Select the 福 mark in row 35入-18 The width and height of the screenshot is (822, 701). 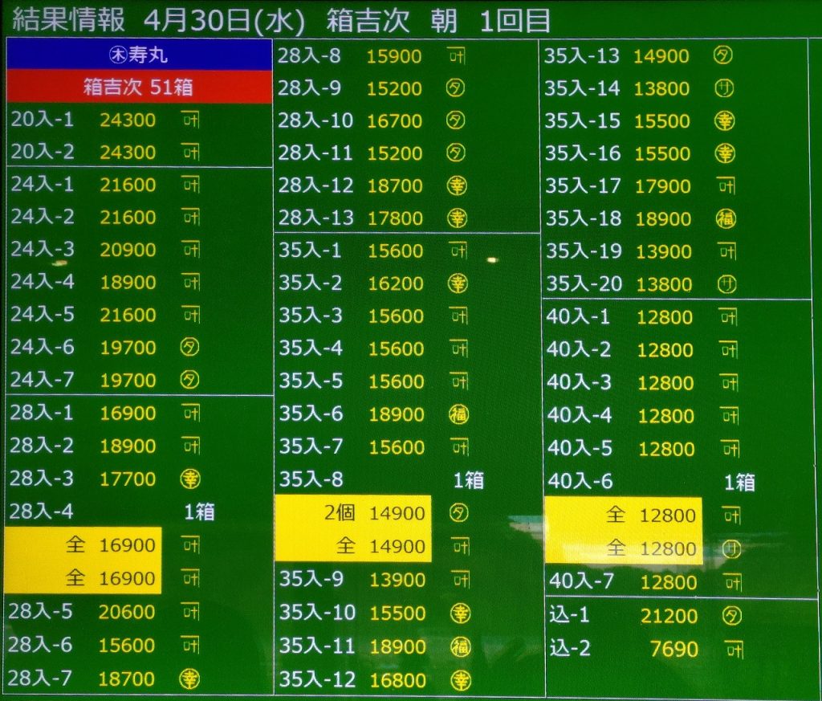pos(725,218)
